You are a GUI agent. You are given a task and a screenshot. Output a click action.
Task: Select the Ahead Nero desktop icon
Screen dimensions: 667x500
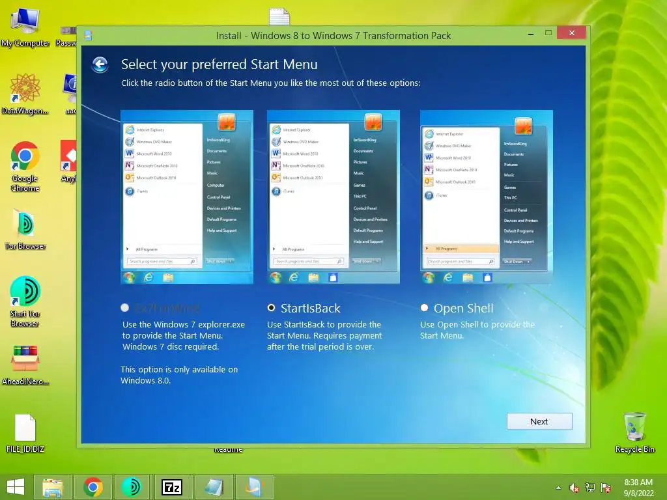(x=25, y=365)
